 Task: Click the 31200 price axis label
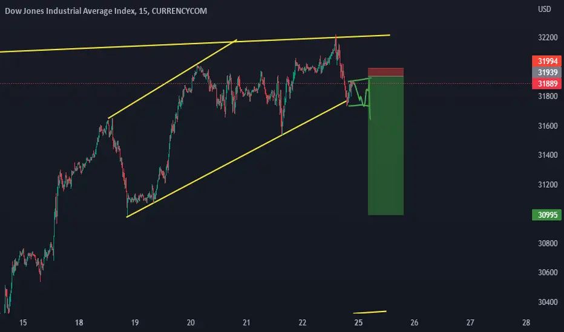point(548,185)
